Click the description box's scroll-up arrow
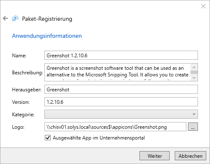Viewport: 210px width, 164px height. tap(194, 67)
